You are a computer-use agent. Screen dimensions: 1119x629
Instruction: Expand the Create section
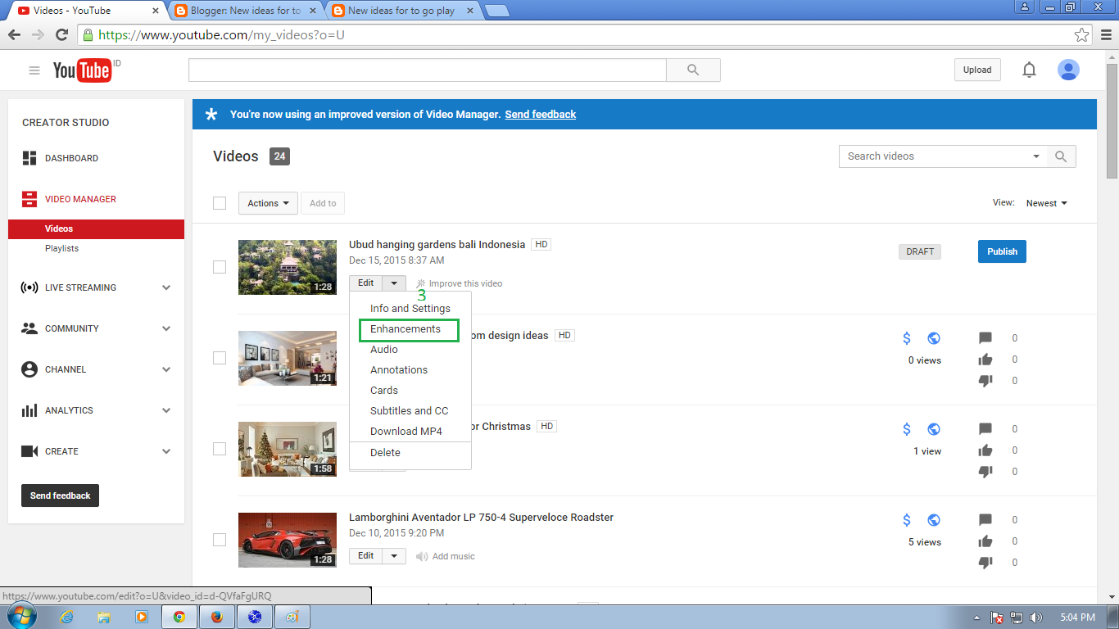[x=166, y=451]
